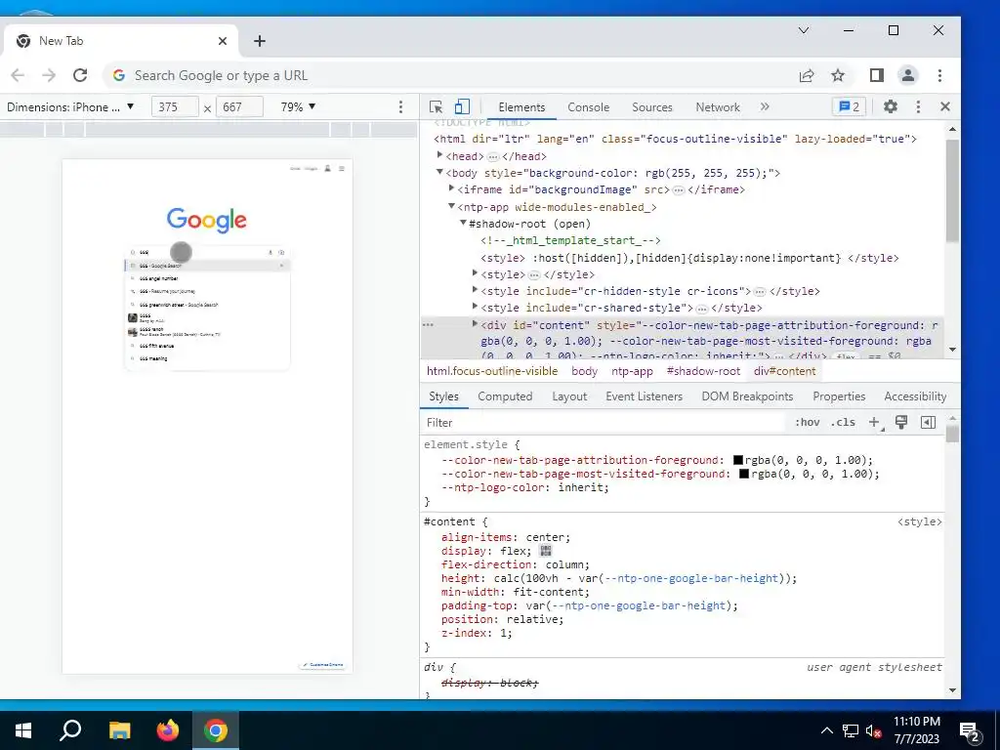Open the Layout tab
1000x750 pixels.
point(569,396)
